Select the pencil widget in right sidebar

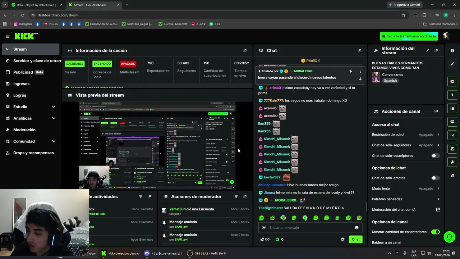pos(452,64)
